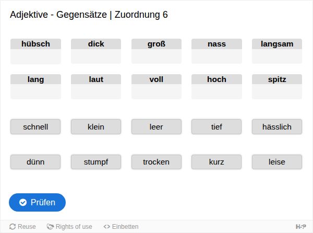Select the draggable word klein

96,127
